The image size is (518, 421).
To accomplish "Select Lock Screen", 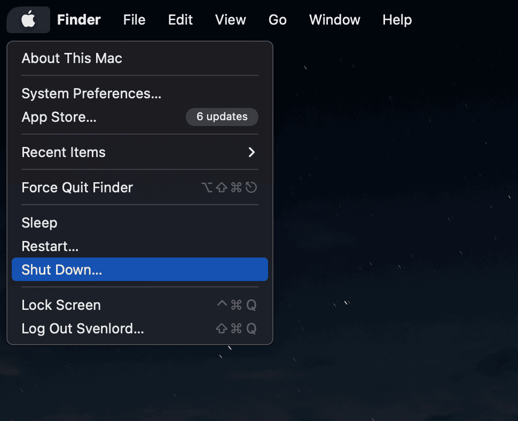I will pyautogui.click(x=61, y=305).
